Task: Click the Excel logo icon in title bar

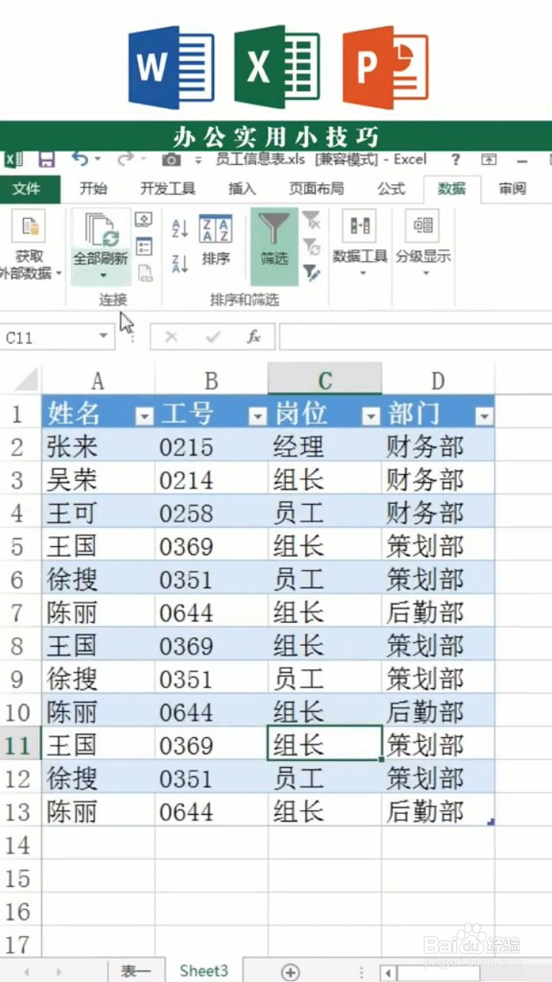Action: (13, 160)
